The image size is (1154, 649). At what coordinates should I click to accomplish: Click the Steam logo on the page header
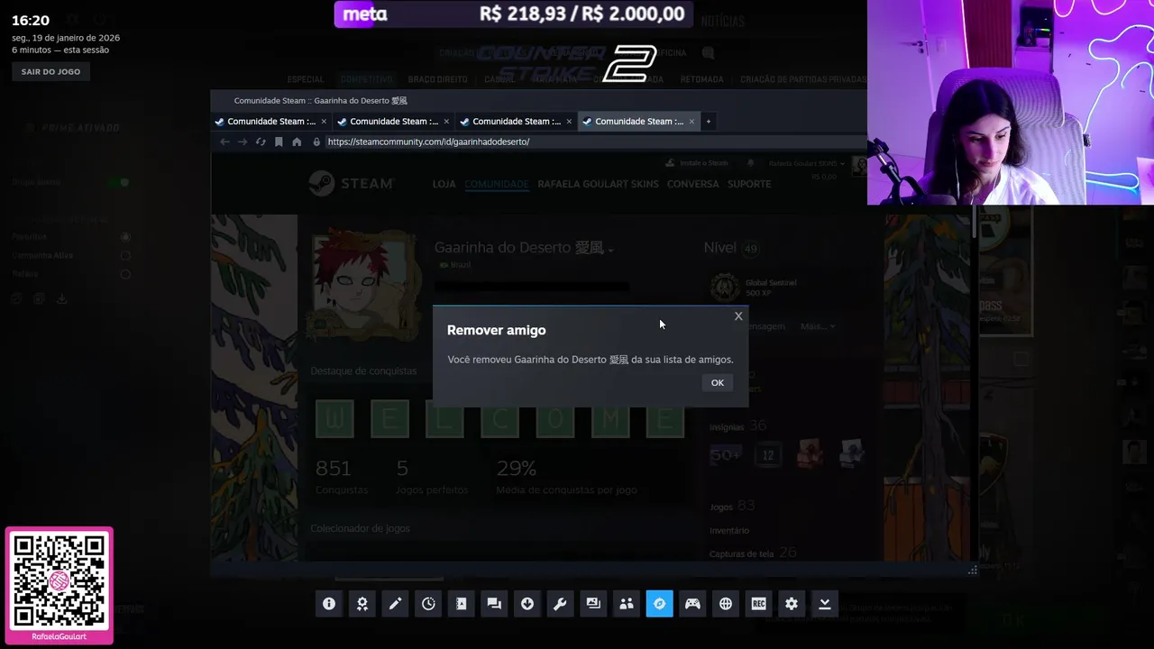[x=351, y=184]
